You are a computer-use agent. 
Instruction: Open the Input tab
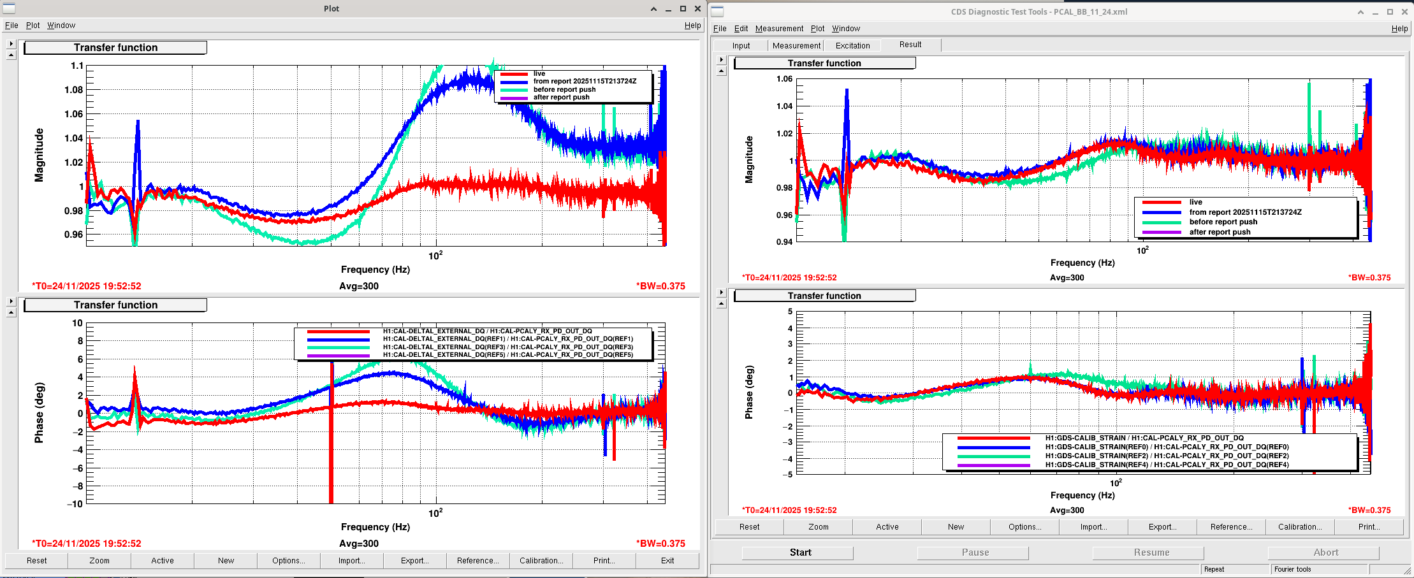[x=741, y=45]
